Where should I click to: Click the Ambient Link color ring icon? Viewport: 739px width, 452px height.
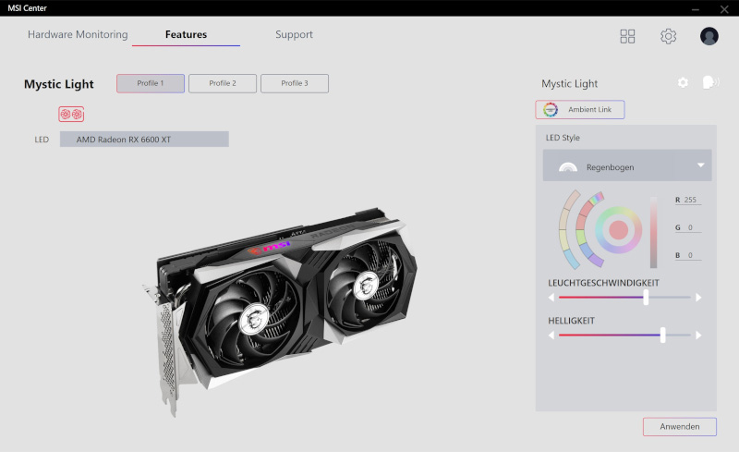550,109
